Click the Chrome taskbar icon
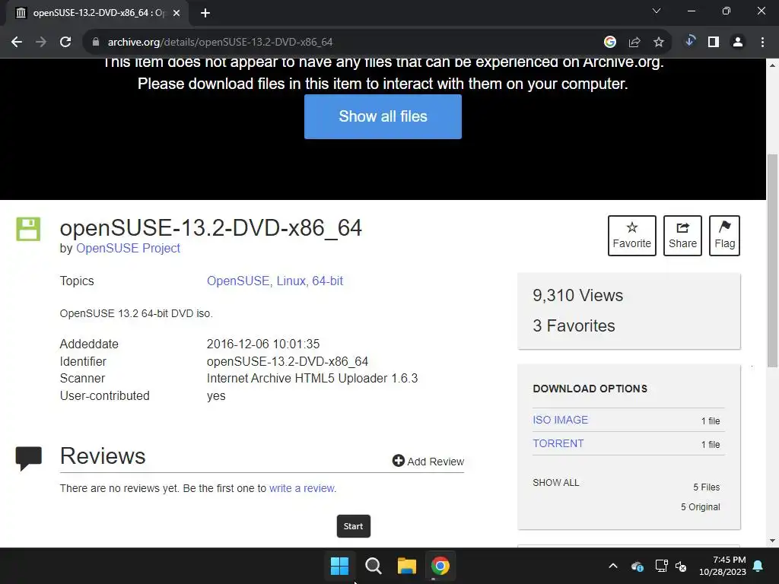Viewport: 779px width, 584px height. click(x=440, y=566)
